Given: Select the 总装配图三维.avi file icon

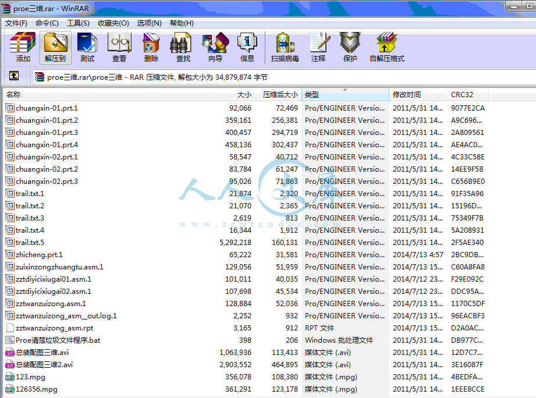Looking at the screenshot, I should (10, 352).
